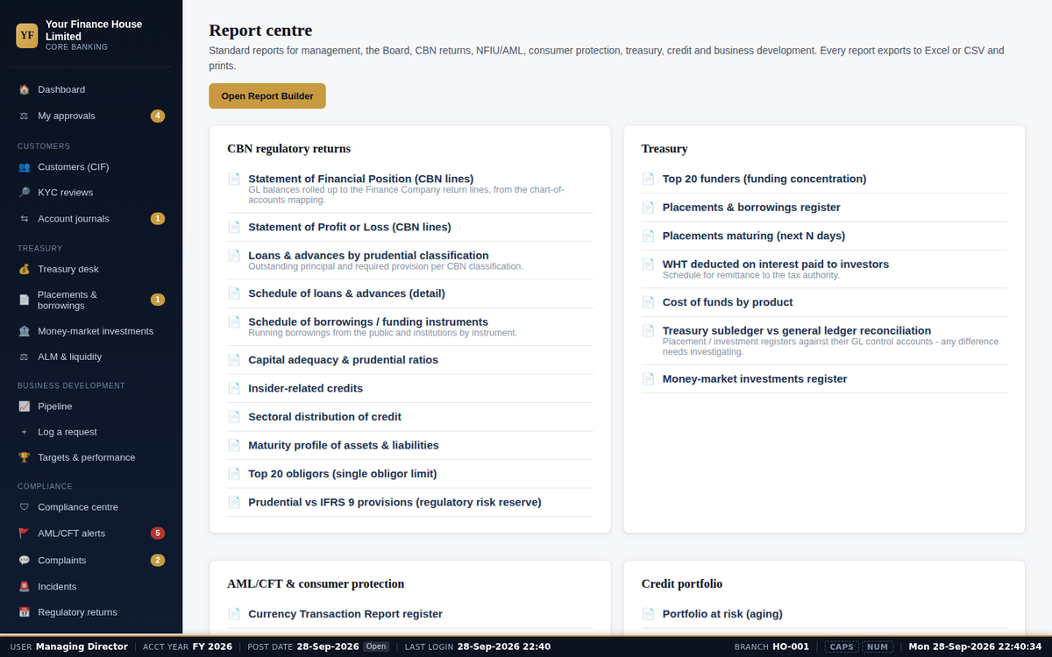
Task: Click document icon beside Top 20 funders
Action: [x=648, y=179]
